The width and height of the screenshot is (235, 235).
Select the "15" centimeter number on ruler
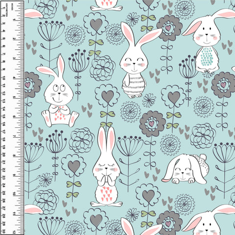[x=3, y=117]
